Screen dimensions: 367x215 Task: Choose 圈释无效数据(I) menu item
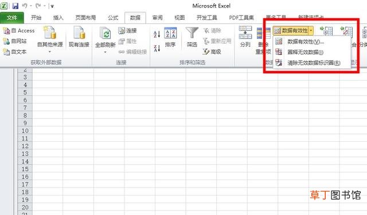(312, 52)
